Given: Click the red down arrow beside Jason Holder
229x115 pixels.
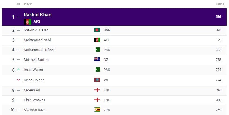Looking at the screenshot, I should click(18, 80).
